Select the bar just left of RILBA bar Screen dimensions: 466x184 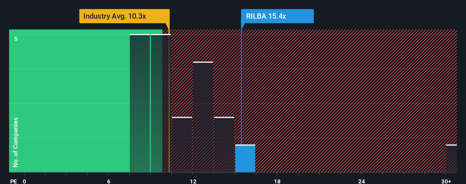tap(224, 145)
